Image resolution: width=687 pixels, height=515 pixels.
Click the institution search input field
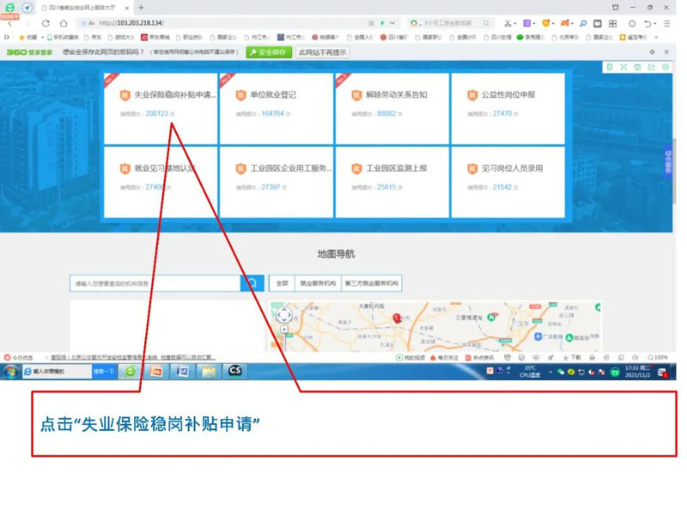(155, 283)
